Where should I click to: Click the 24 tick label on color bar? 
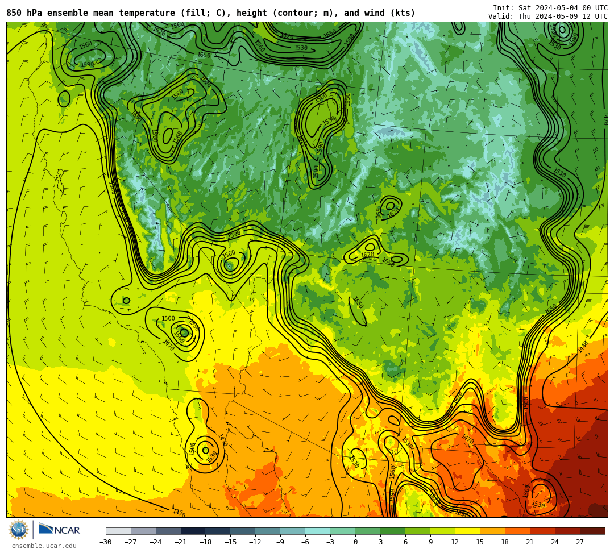[555, 542]
